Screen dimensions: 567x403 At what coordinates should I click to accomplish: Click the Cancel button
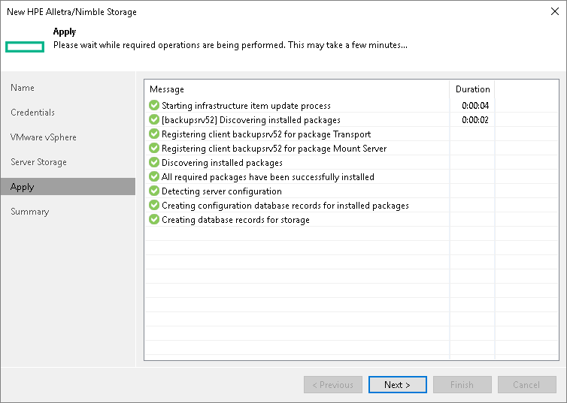click(x=527, y=384)
